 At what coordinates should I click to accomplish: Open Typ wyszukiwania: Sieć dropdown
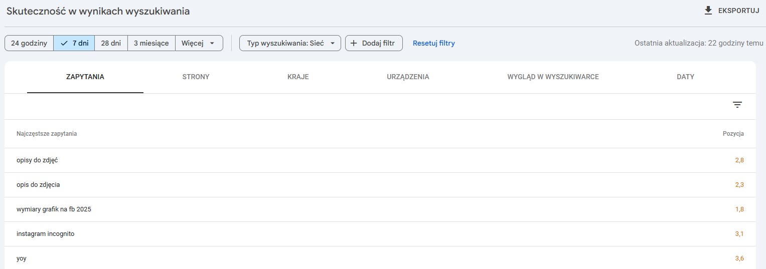tap(290, 43)
